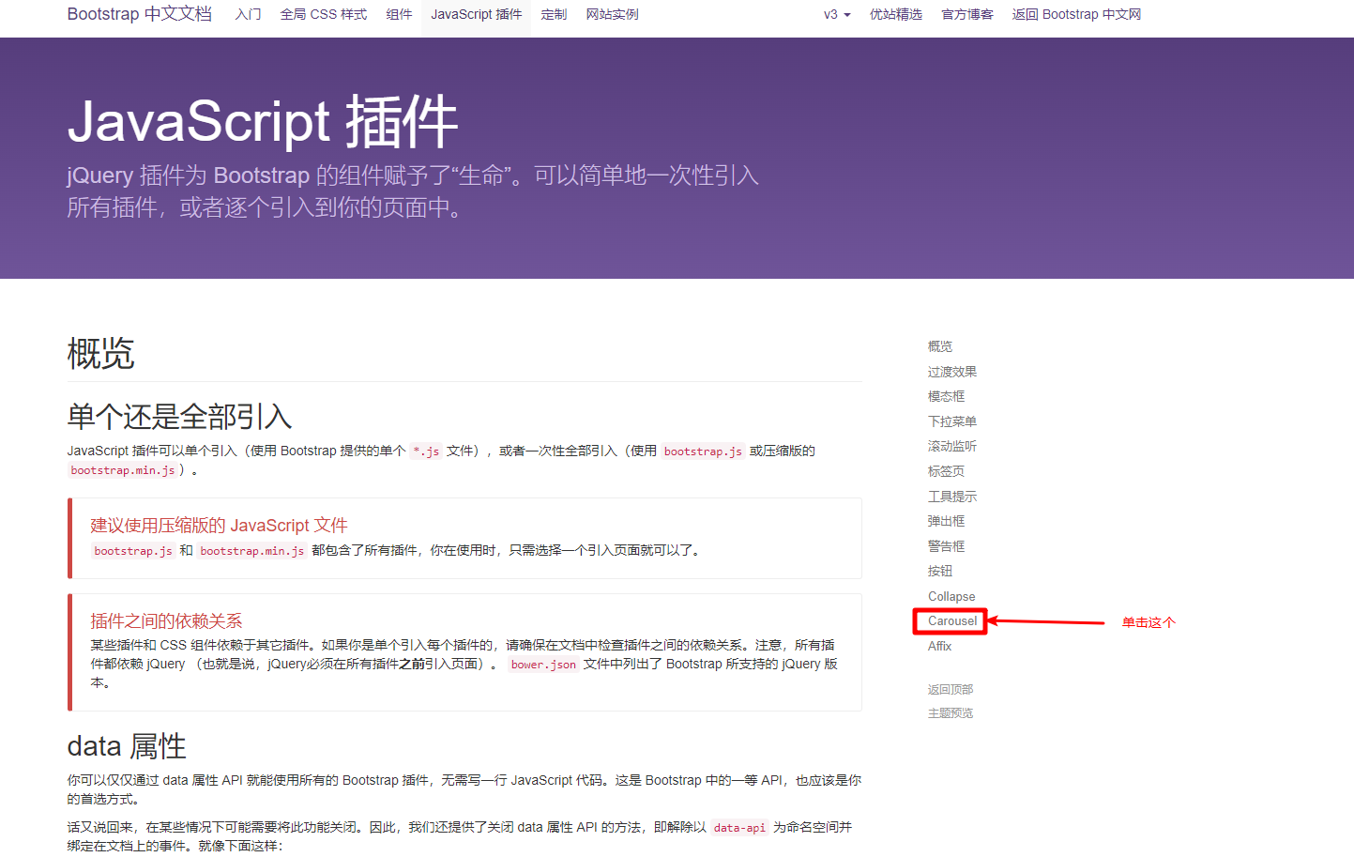The height and width of the screenshot is (857, 1354).
Task: Open 返回 Bootstrap 中文网 link
Action: click(1075, 14)
